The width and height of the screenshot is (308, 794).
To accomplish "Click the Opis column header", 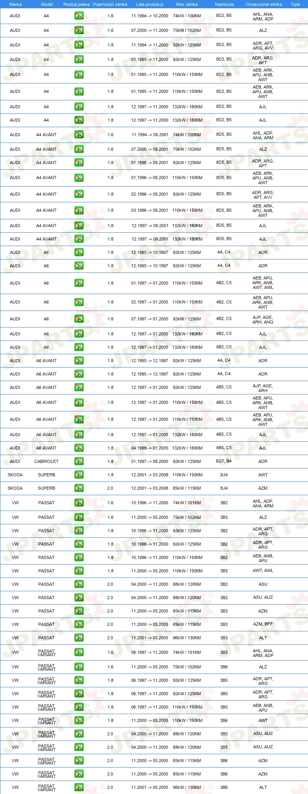I will pyautogui.click(x=295, y=4).
